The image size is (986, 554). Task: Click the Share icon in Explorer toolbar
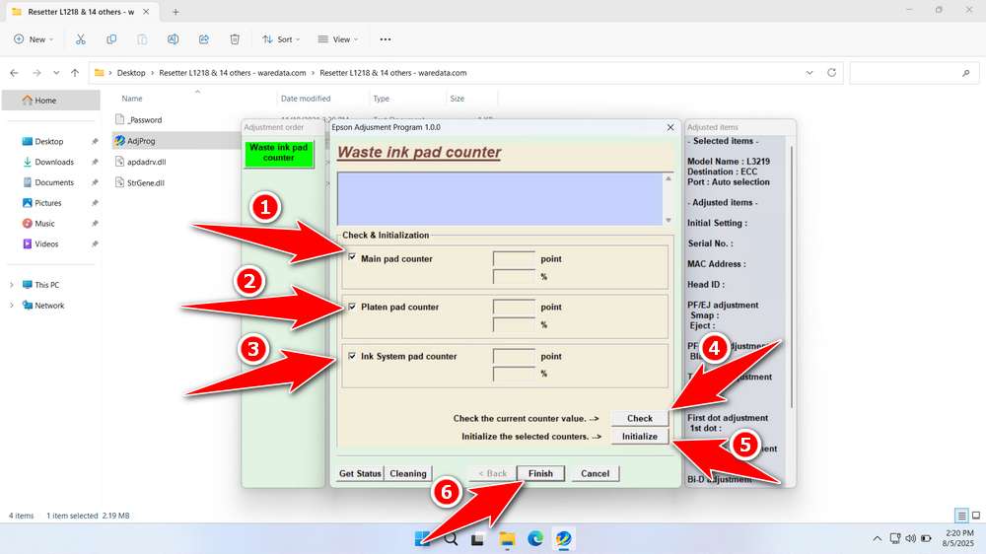coord(204,39)
